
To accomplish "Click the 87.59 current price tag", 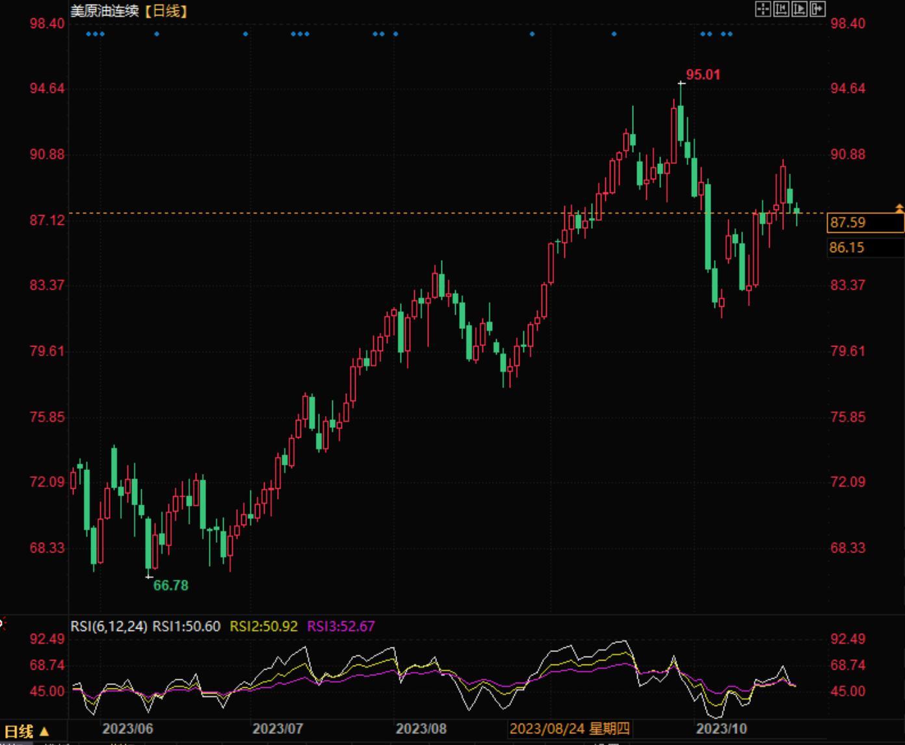I will [848, 222].
